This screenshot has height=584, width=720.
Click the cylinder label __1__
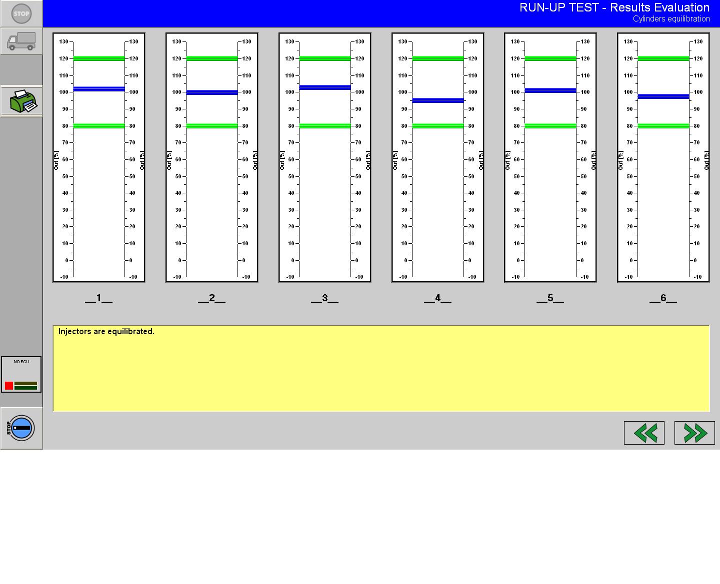coord(99,298)
